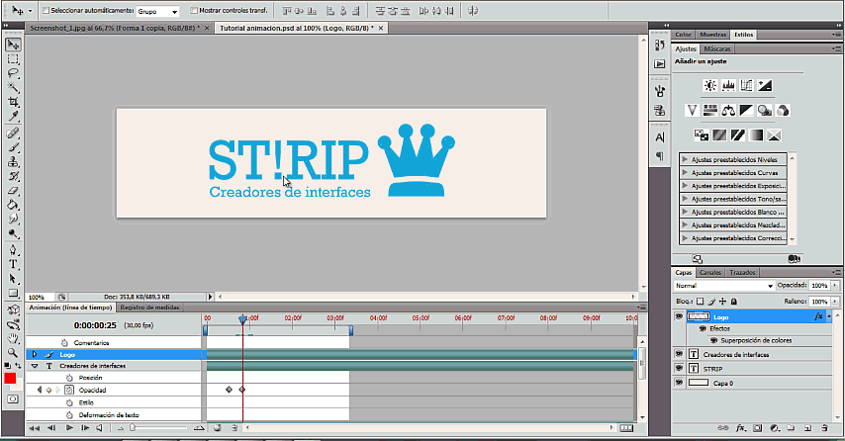Select the Eraser tool
Screen dimensions: 845x441
coord(13,191)
